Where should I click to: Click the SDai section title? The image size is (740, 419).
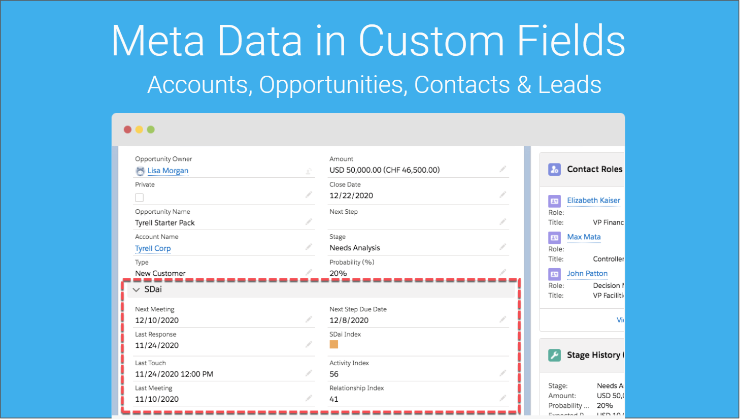point(153,289)
